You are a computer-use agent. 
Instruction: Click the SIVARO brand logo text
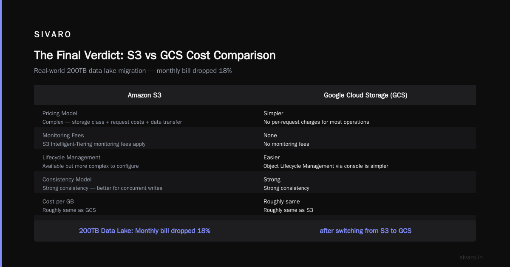pyautogui.click(x=53, y=35)
